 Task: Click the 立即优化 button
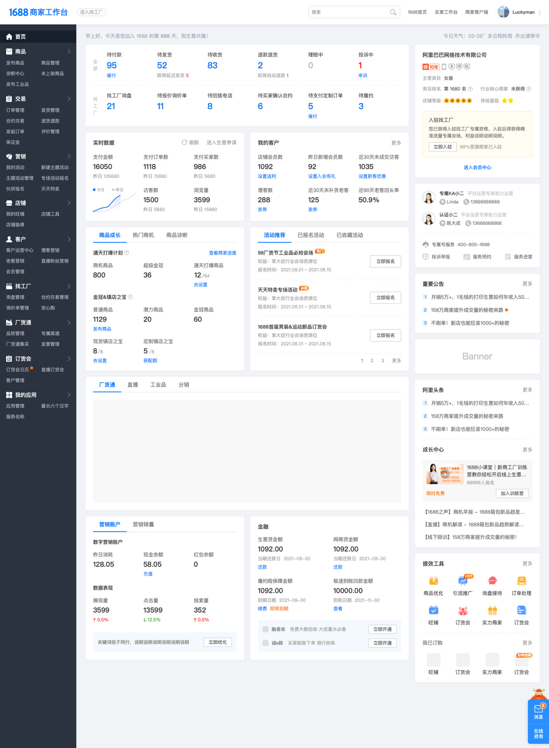tap(218, 642)
